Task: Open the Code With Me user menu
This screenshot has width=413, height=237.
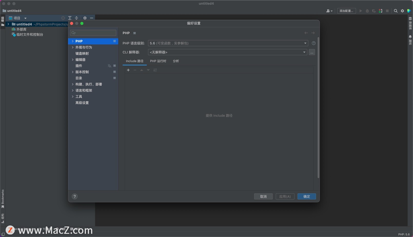Action: pyautogui.click(x=329, y=11)
